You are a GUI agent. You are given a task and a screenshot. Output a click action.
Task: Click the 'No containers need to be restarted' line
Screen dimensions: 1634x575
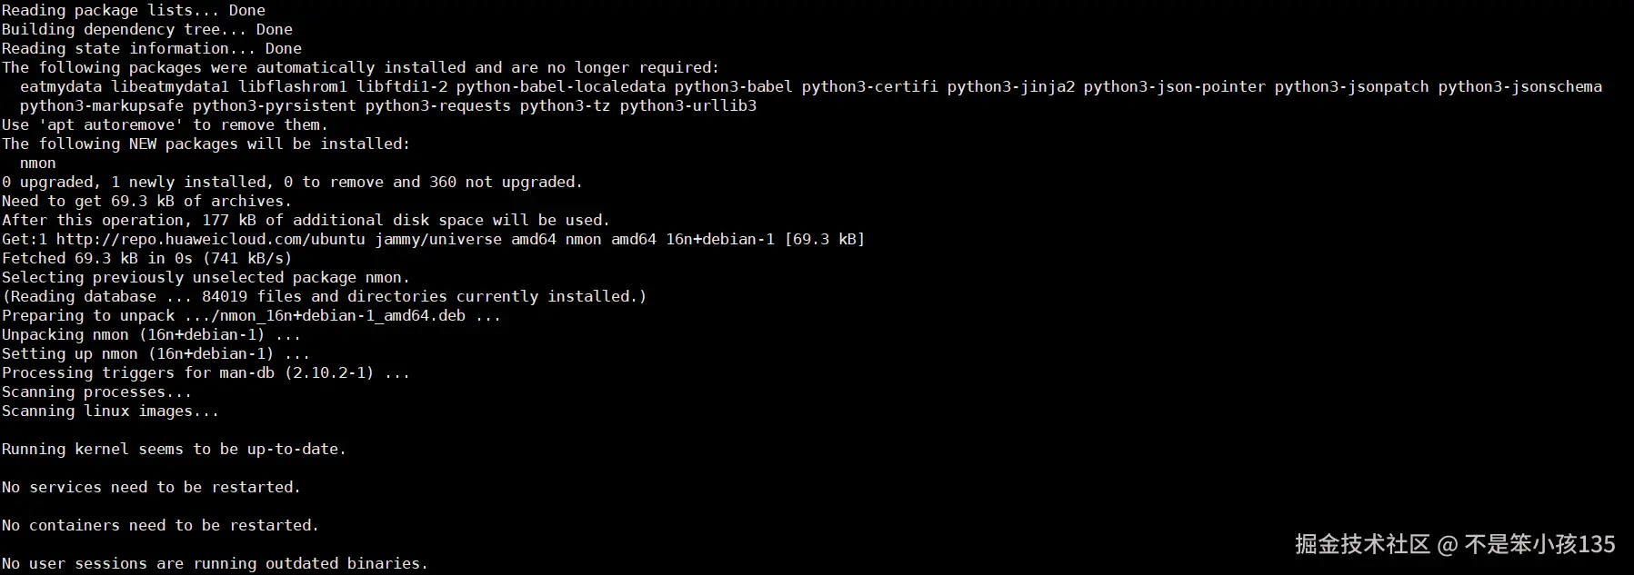point(160,525)
